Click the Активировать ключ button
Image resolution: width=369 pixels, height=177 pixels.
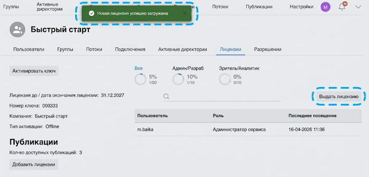pos(34,71)
